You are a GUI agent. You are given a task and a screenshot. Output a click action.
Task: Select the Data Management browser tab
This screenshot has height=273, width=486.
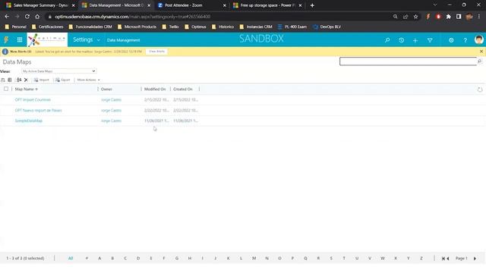[116, 5]
